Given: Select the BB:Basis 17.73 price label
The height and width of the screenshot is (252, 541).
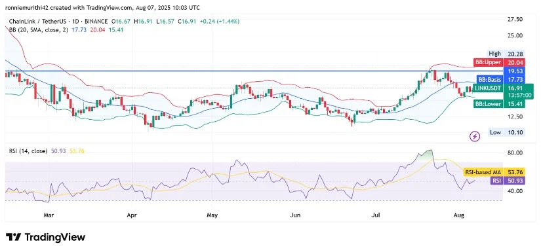Looking at the screenshot, I should 500,79.
